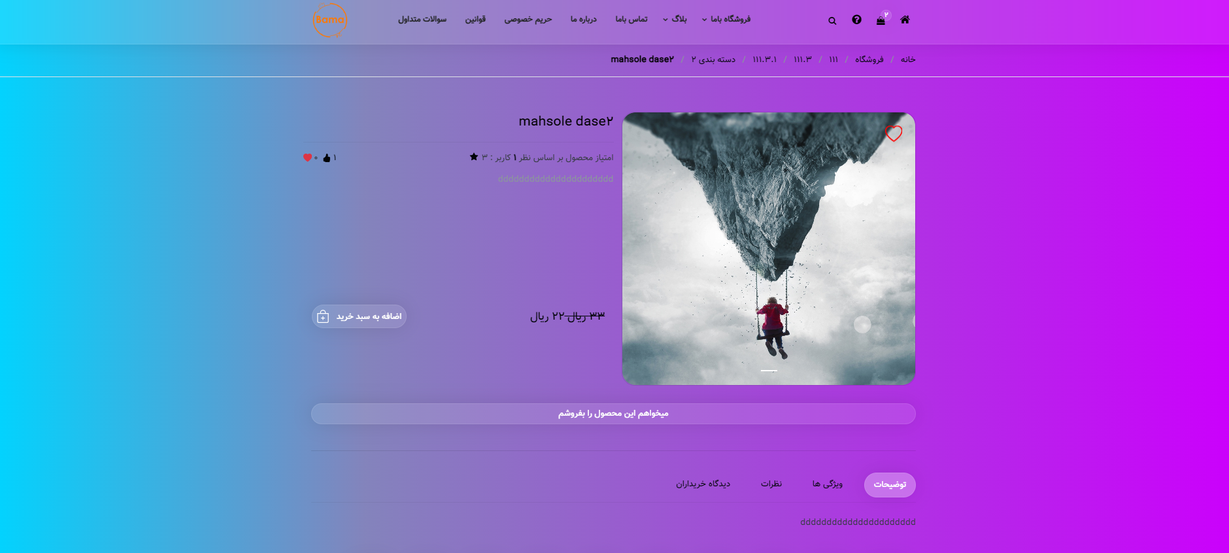Click the rating star icon
This screenshot has height=553, width=1229.
474,157
